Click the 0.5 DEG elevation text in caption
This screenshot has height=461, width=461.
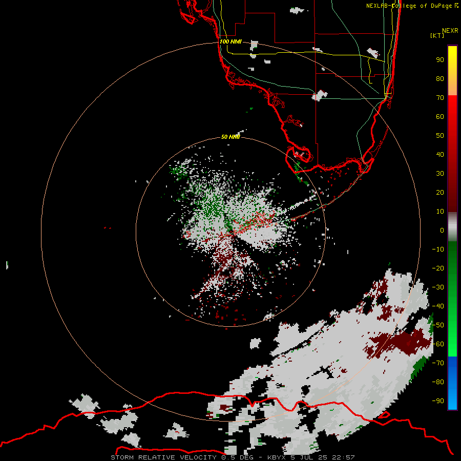coord(238,457)
